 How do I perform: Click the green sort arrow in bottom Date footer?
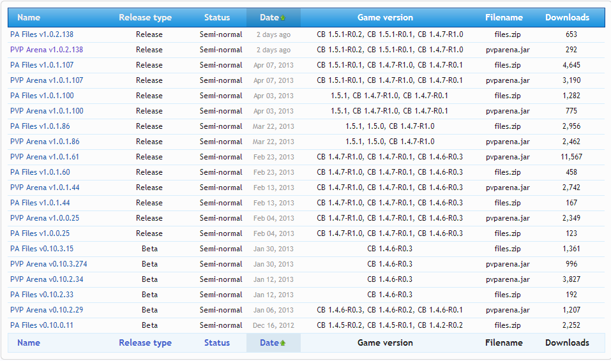click(283, 343)
